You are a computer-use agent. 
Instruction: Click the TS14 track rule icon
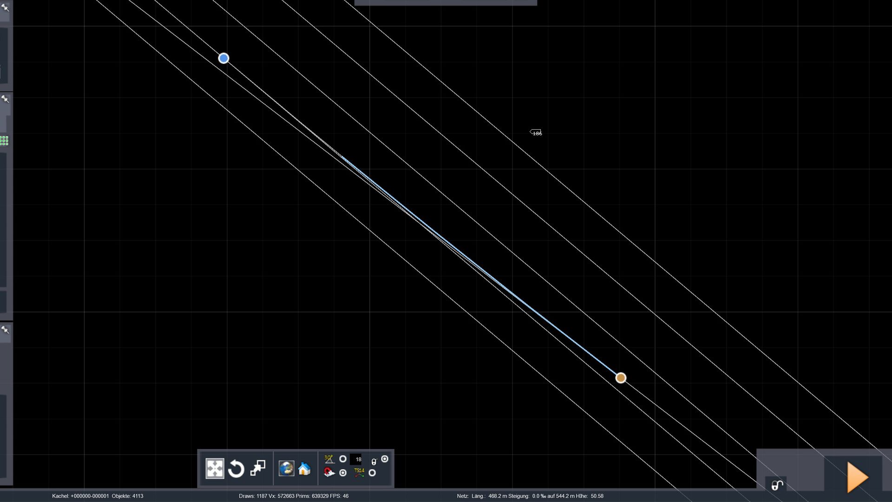pyautogui.click(x=359, y=473)
